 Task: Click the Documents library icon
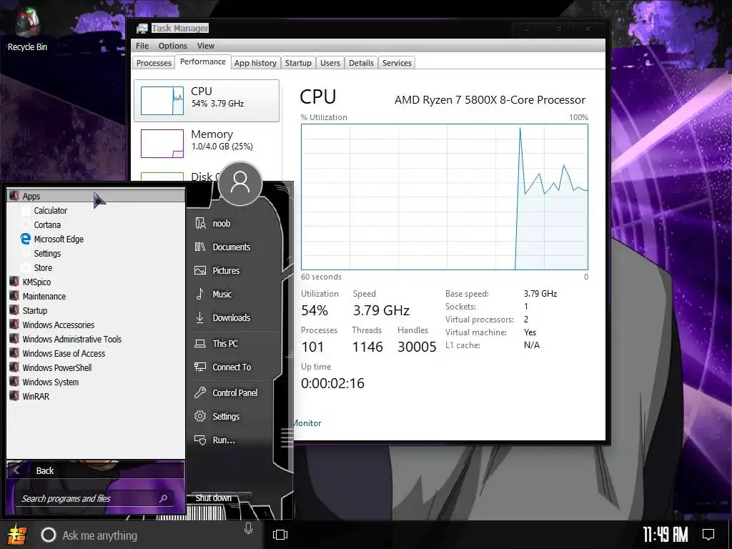[200, 247]
